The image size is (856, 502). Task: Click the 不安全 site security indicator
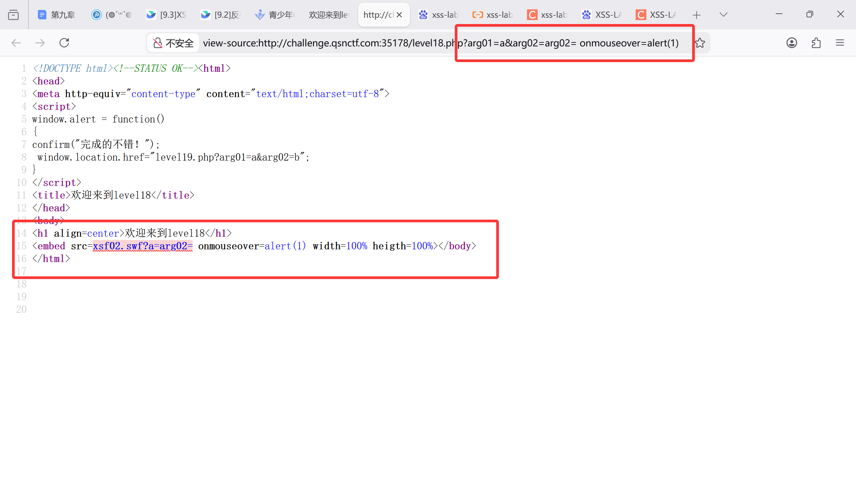173,43
